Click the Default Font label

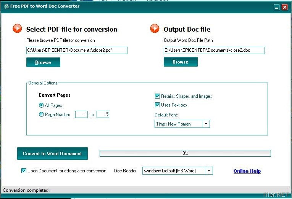pos(166,115)
